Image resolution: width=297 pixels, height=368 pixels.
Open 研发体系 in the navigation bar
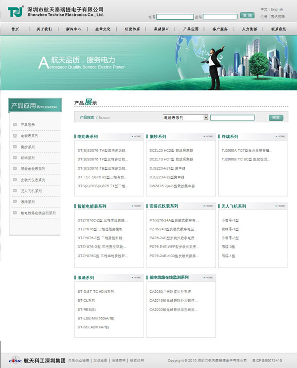132,29
